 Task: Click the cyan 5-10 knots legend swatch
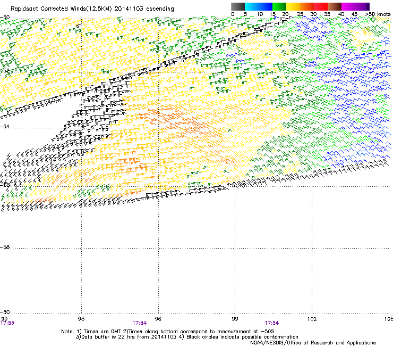click(x=252, y=6)
